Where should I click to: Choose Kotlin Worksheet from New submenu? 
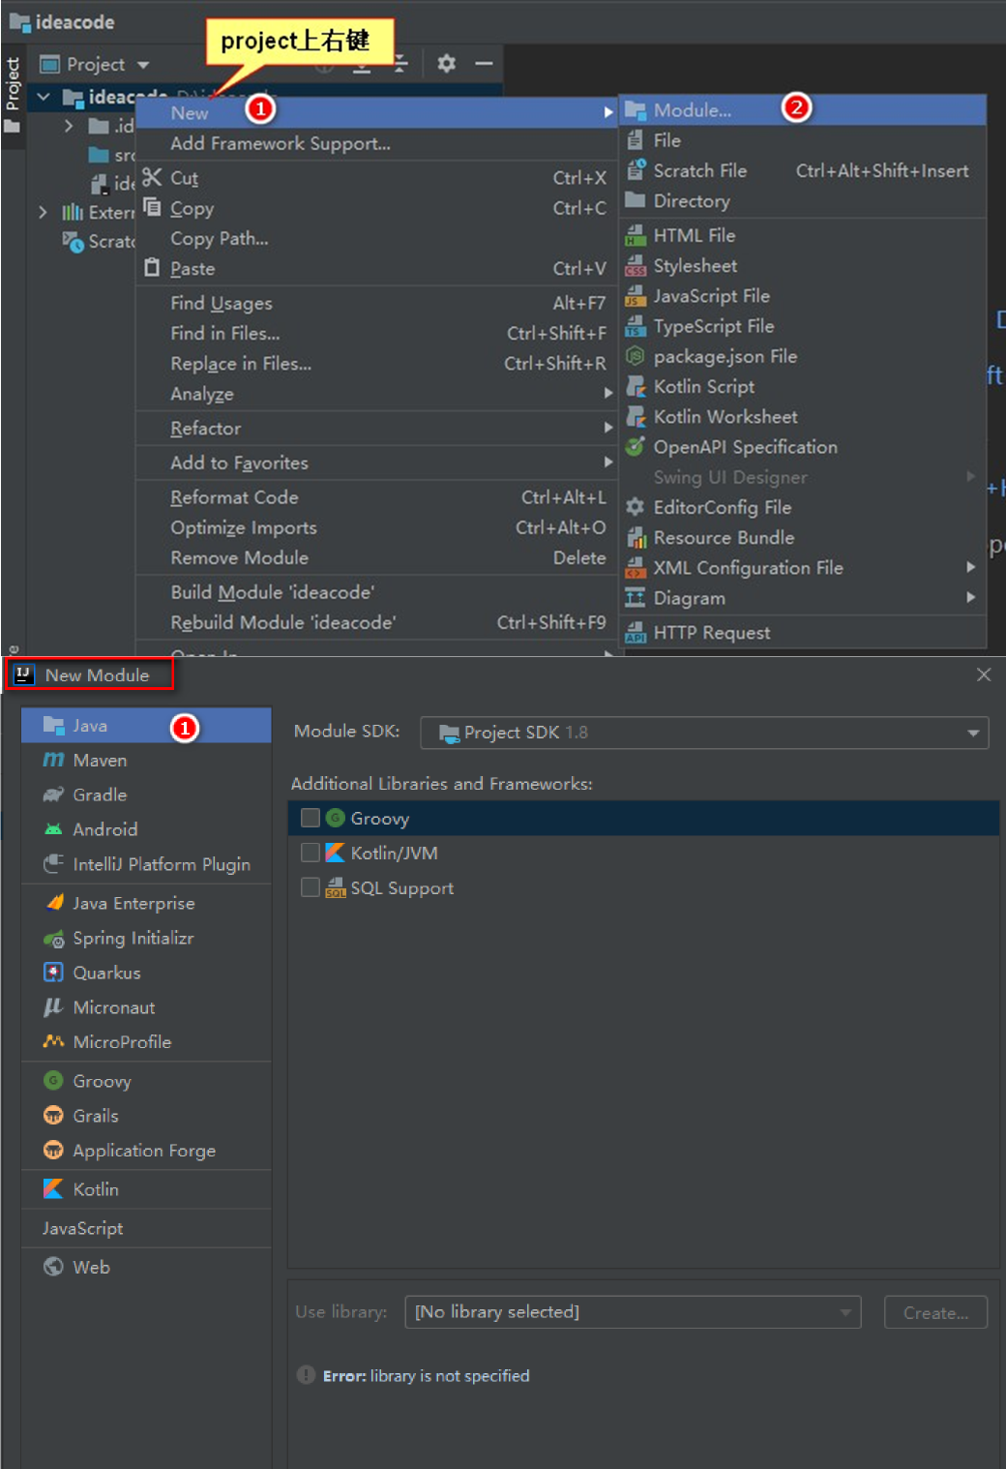[803, 416]
